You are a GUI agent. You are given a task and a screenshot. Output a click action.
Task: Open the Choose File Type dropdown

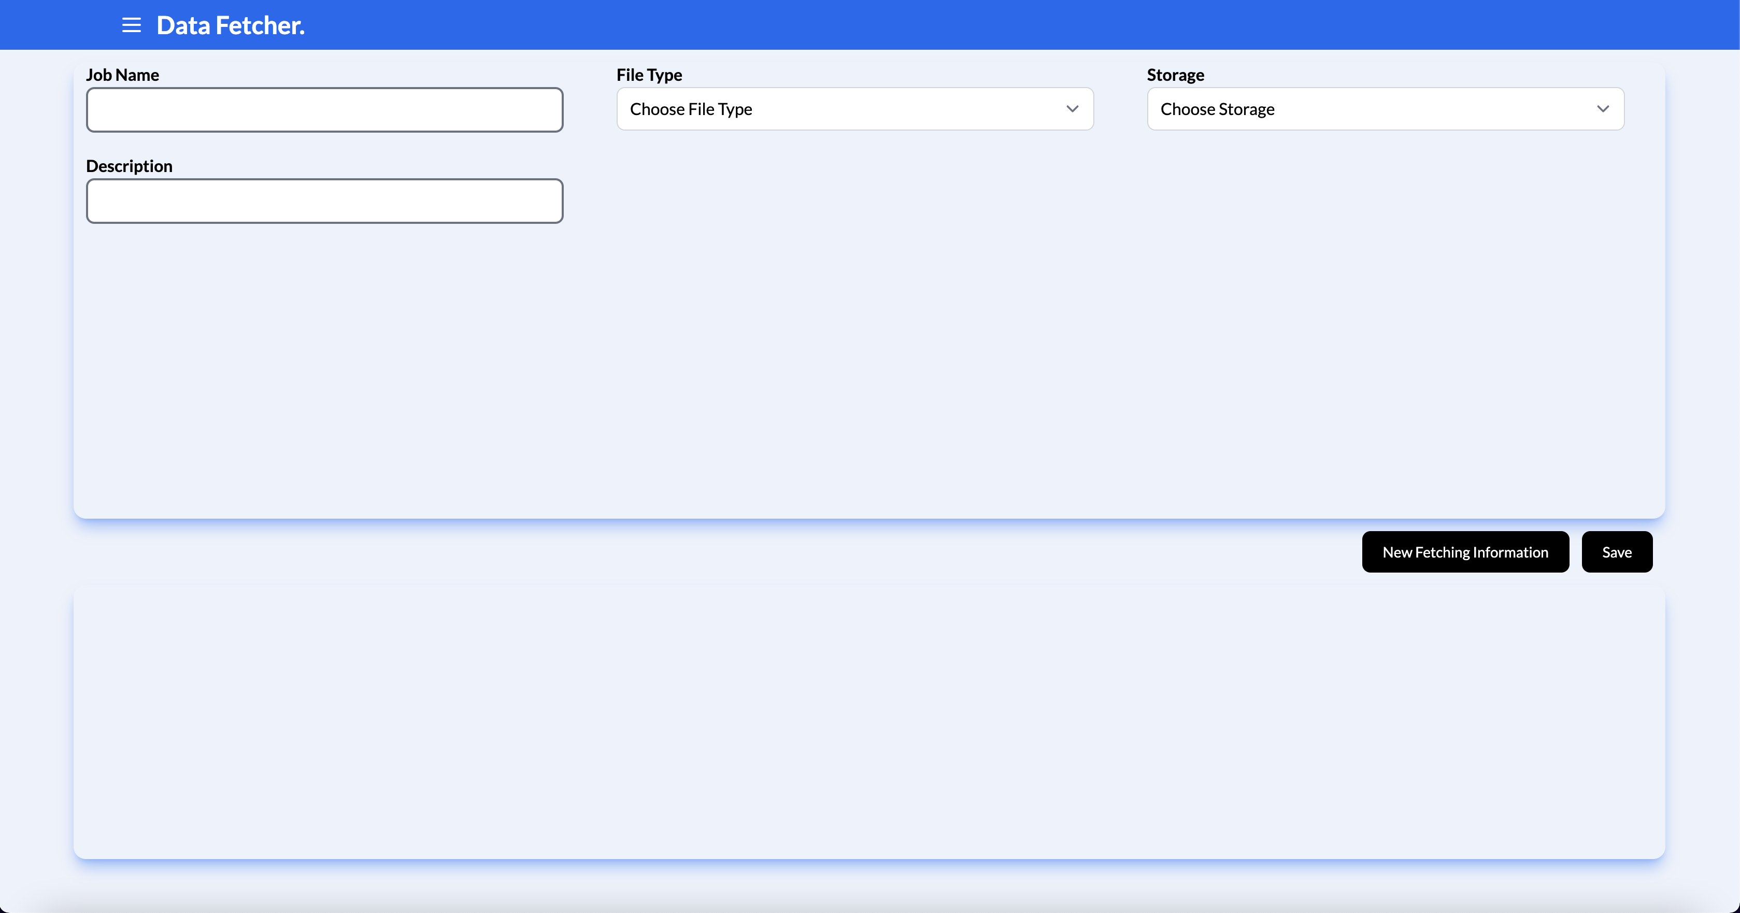[854, 109]
